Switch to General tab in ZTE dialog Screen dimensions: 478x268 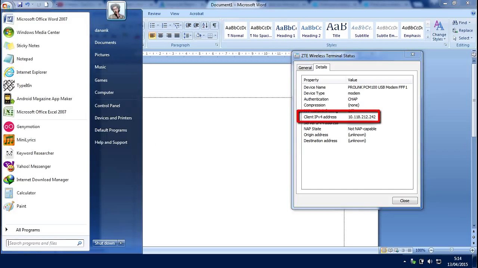click(x=305, y=67)
